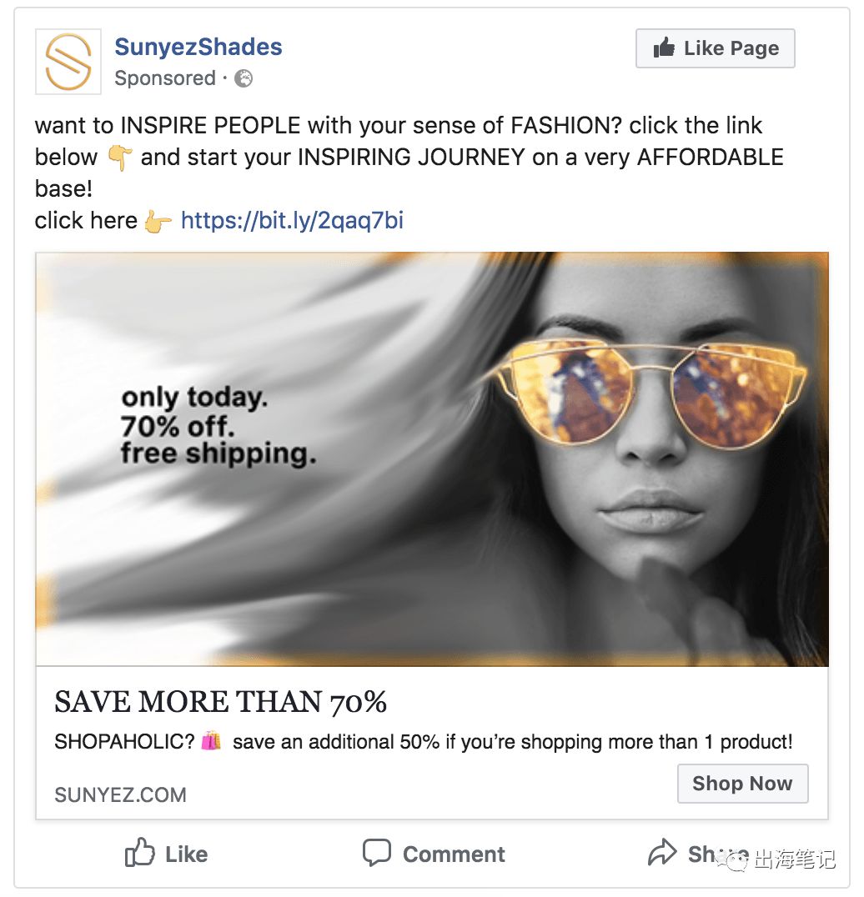Open the SunyezShades page name link
This screenshot has height=897, width=864.
click(x=198, y=48)
